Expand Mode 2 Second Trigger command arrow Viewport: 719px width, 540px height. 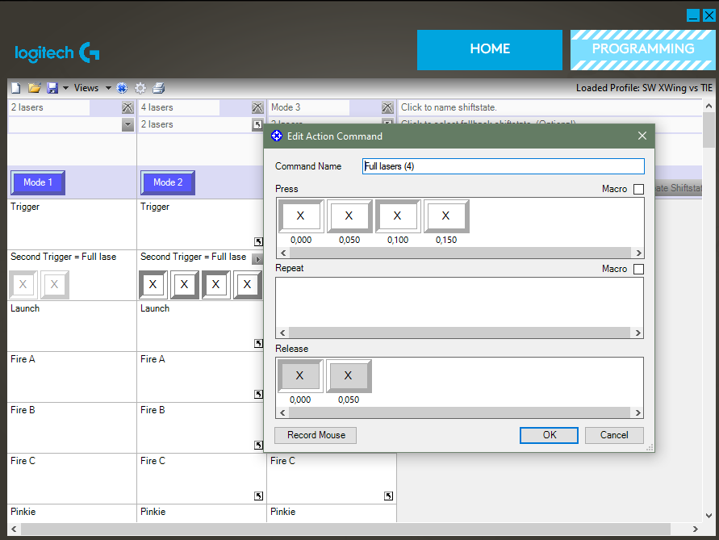[257, 259]
